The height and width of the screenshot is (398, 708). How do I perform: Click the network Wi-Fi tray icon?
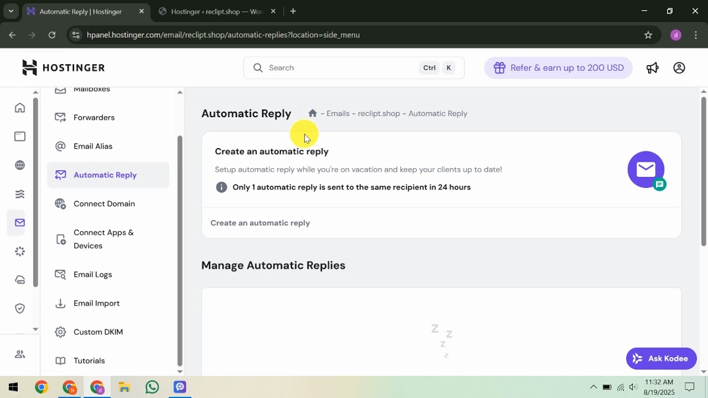(x=620, y=387)
